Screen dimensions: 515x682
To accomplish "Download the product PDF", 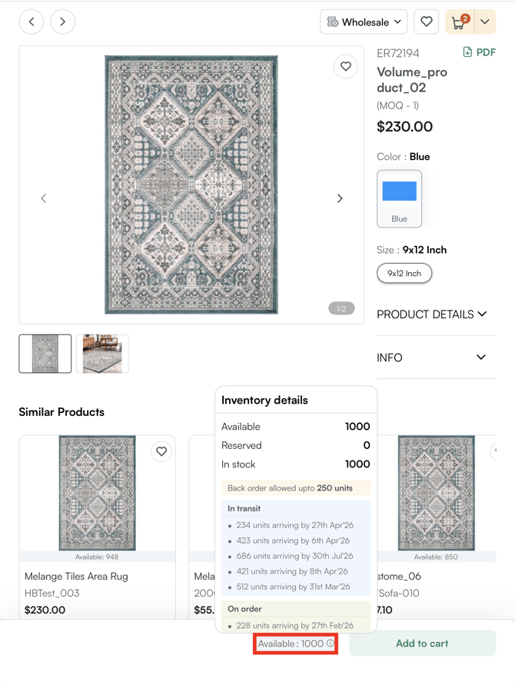I will pyautogui.click(x=479, y=52).
